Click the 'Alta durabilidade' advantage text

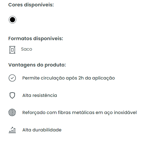[x=42, y=130]
